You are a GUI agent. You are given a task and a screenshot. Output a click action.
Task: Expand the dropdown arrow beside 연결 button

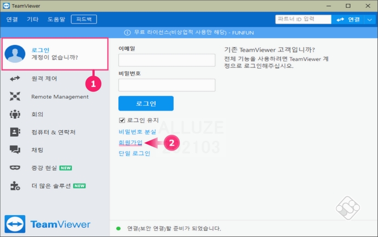click(x=370, y=20)
